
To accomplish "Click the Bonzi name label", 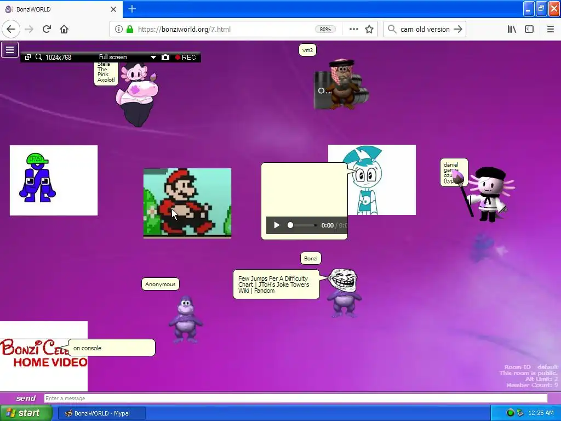I will click(x=311, y=259).
